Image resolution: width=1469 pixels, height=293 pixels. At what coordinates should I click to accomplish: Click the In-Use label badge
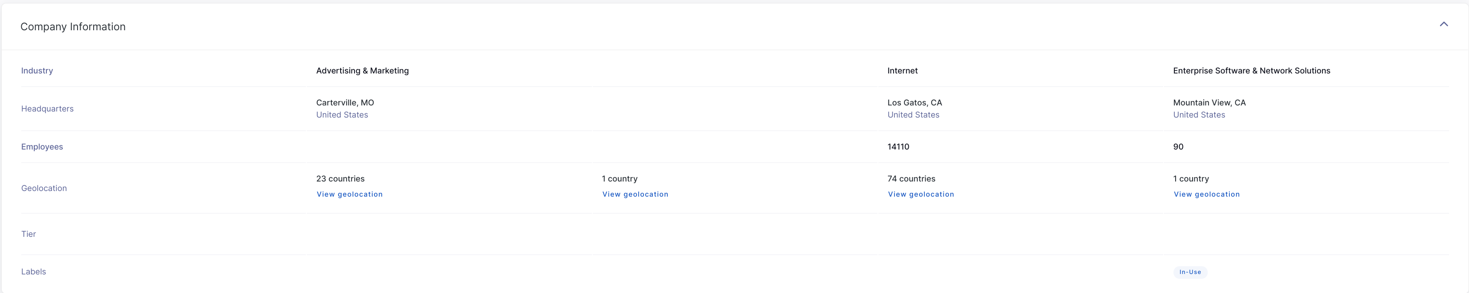click(1189, 272)
